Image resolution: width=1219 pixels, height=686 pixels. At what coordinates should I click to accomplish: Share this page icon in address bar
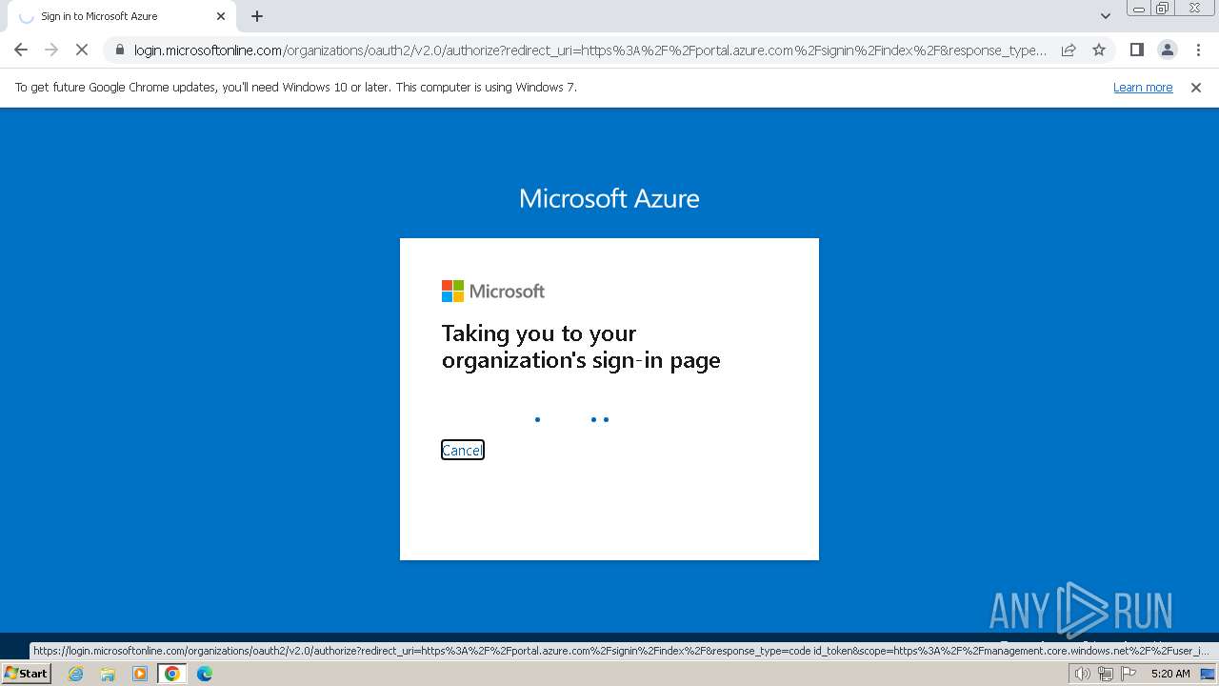1069,50
